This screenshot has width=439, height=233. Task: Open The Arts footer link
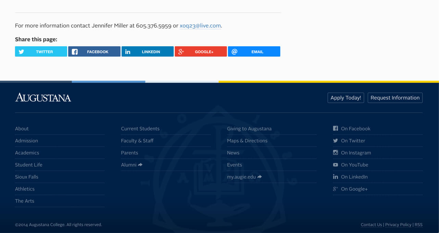[x=25, y=201]
